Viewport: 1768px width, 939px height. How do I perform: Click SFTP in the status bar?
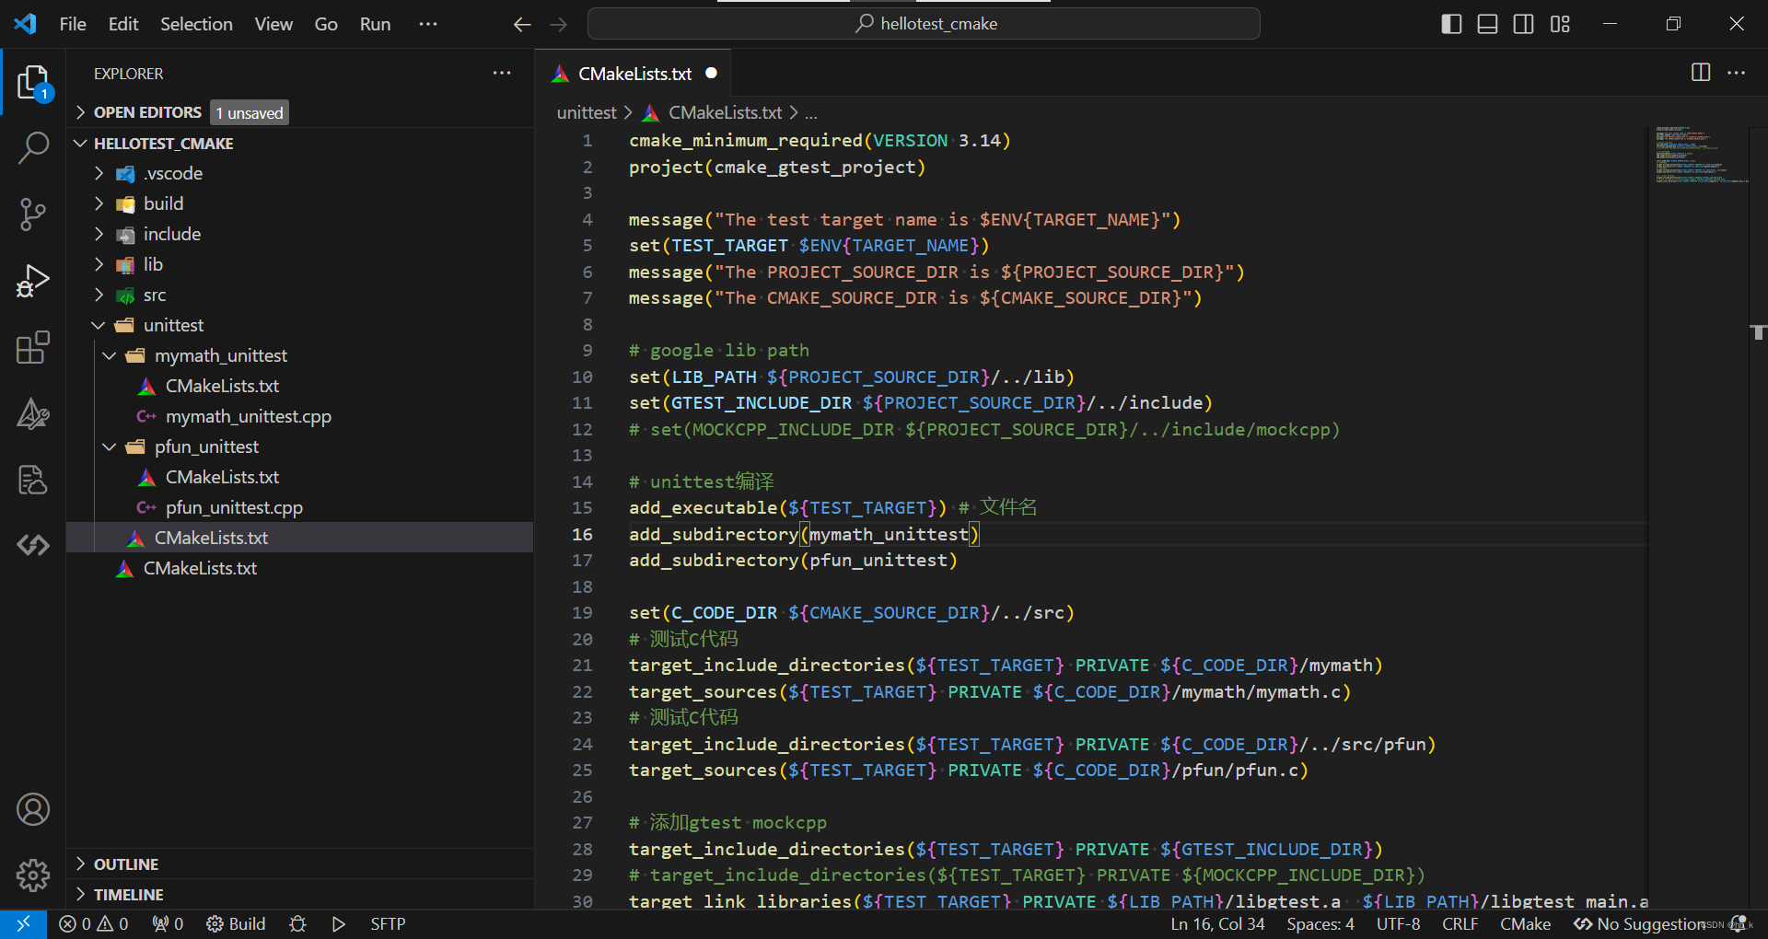(388, 923)
